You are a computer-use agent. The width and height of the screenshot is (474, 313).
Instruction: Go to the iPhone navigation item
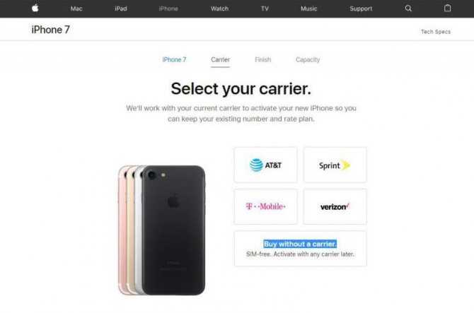pos(168,8)
